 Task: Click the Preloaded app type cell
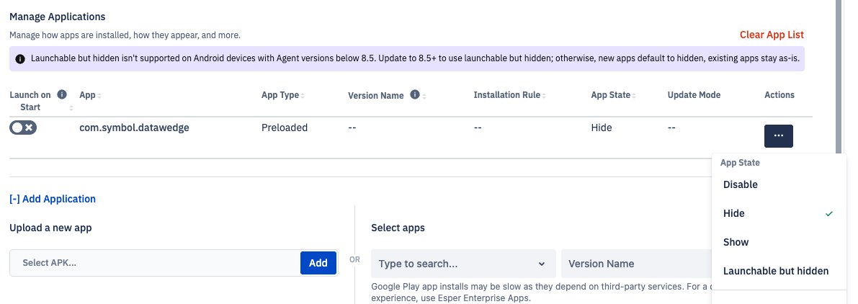click(x=285, y=128)
